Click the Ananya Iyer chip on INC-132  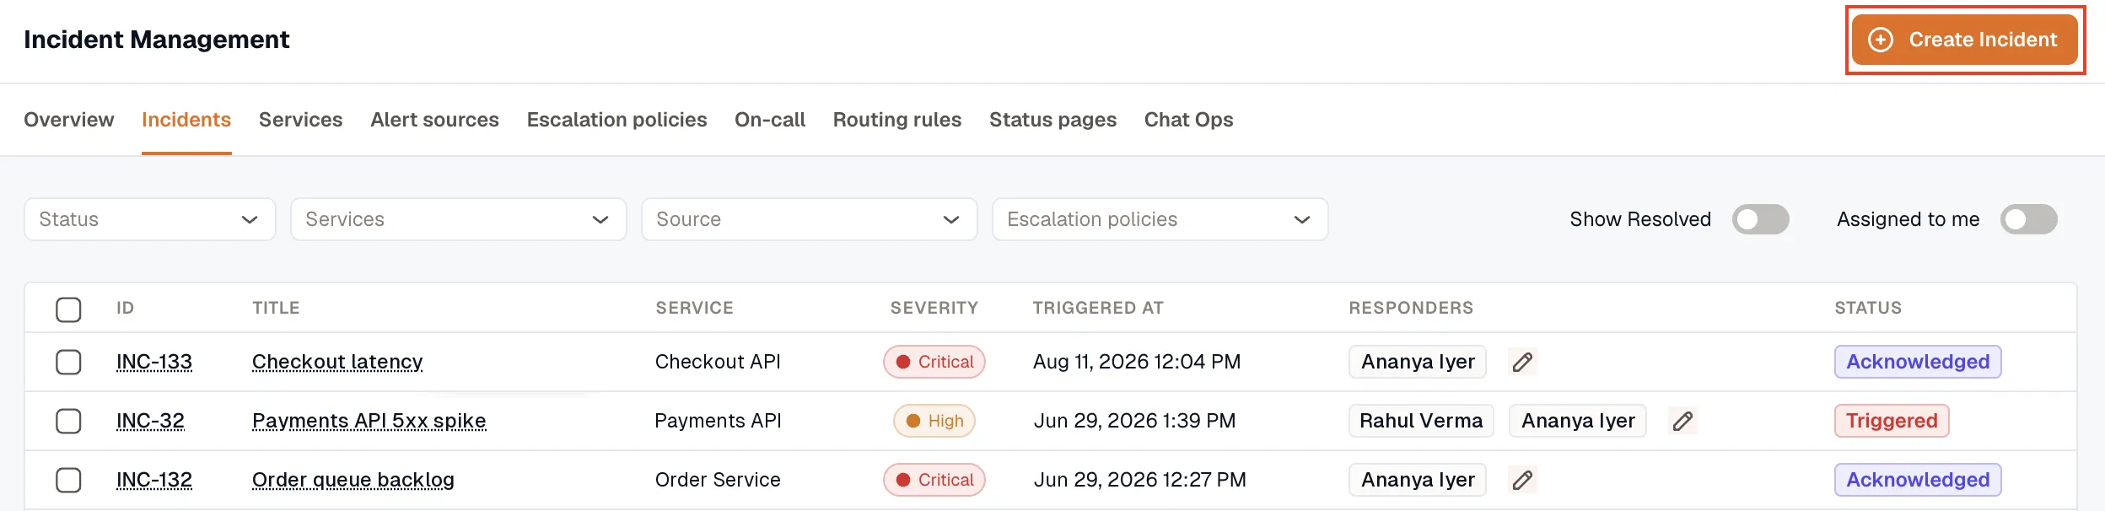1418,480
